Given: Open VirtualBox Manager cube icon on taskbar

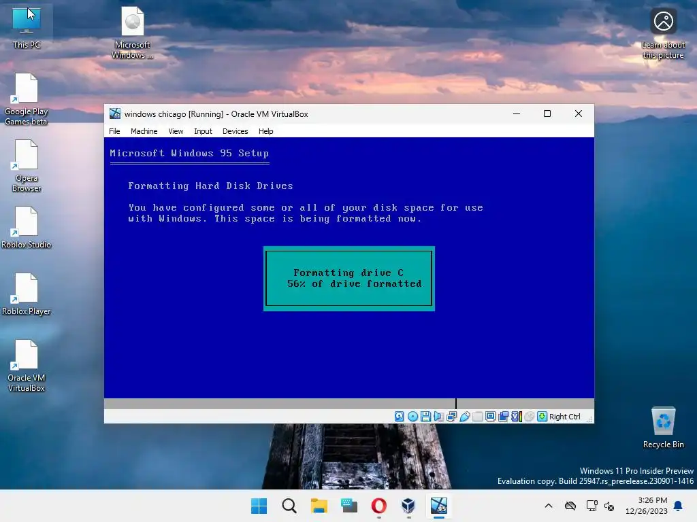Looking at the screenshot, I should 408,506.
